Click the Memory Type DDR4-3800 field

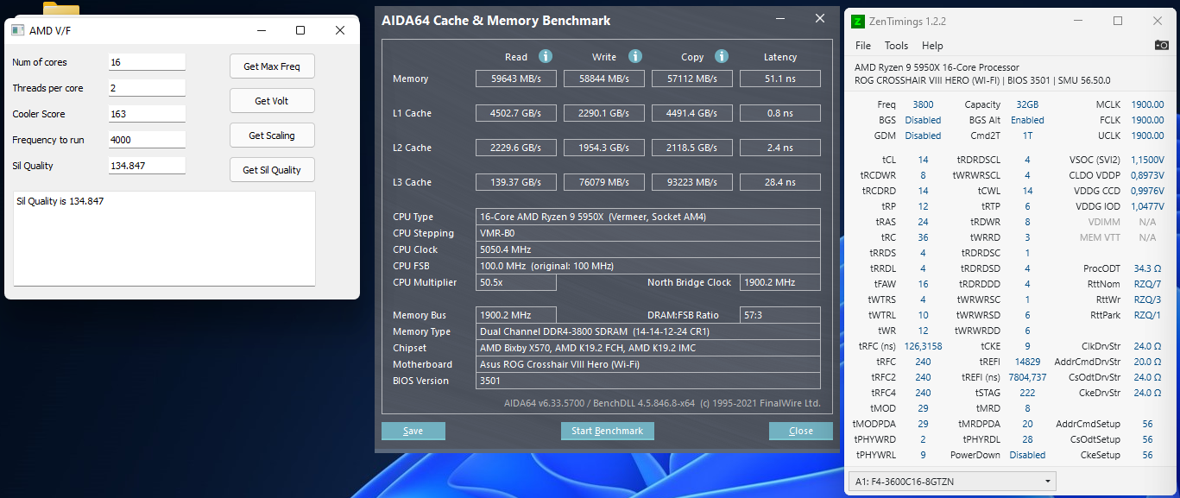(x=648, y=331)
